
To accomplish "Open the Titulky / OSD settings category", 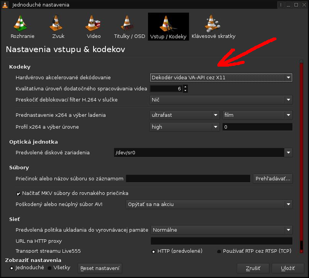I will [x=130, y=26].
